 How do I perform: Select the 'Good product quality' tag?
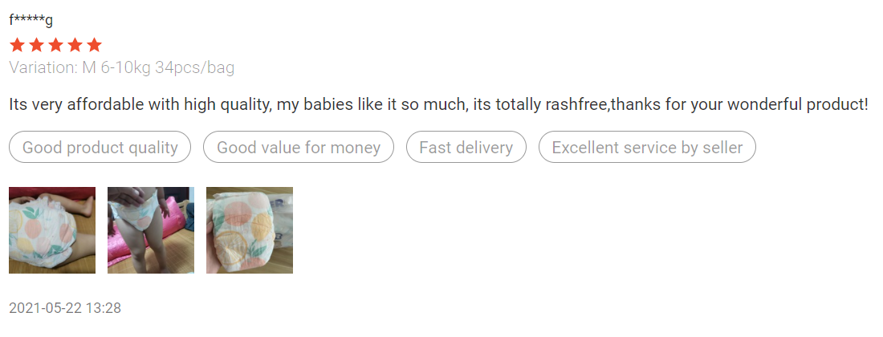[x=100, y=148]
